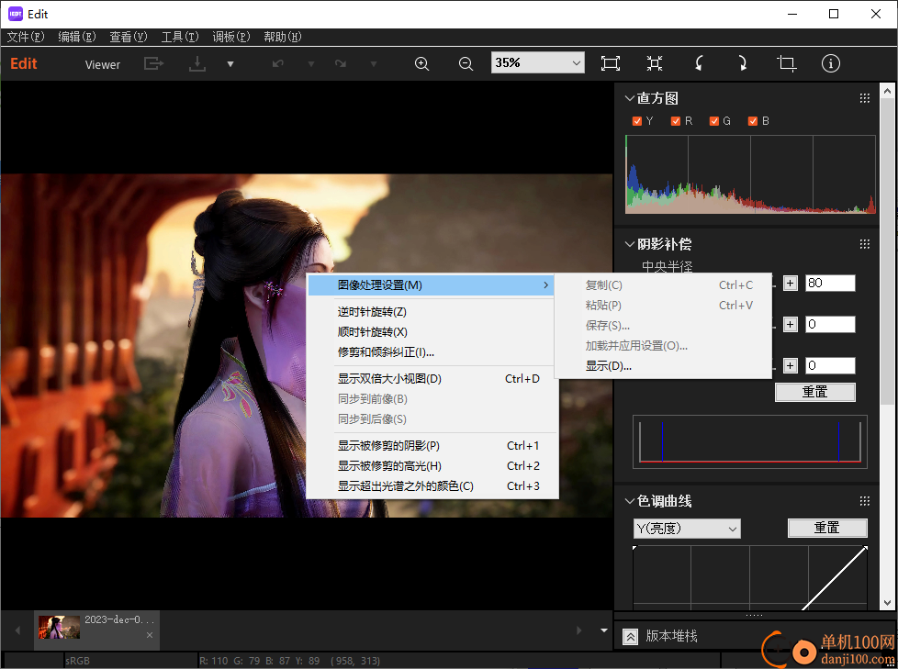Click the tone curve top-right endpoint

865,548
